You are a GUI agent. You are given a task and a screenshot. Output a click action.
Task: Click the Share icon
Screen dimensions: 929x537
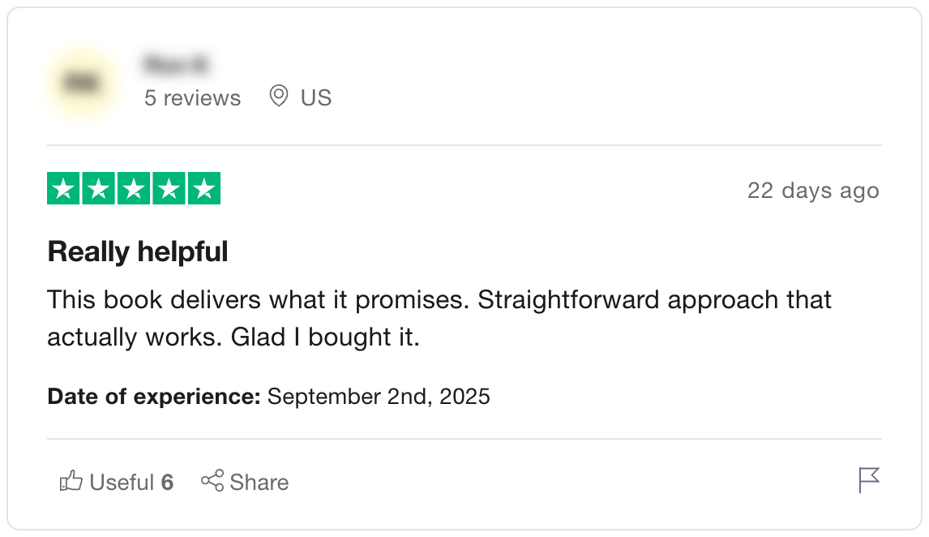[x=212, y=481]
